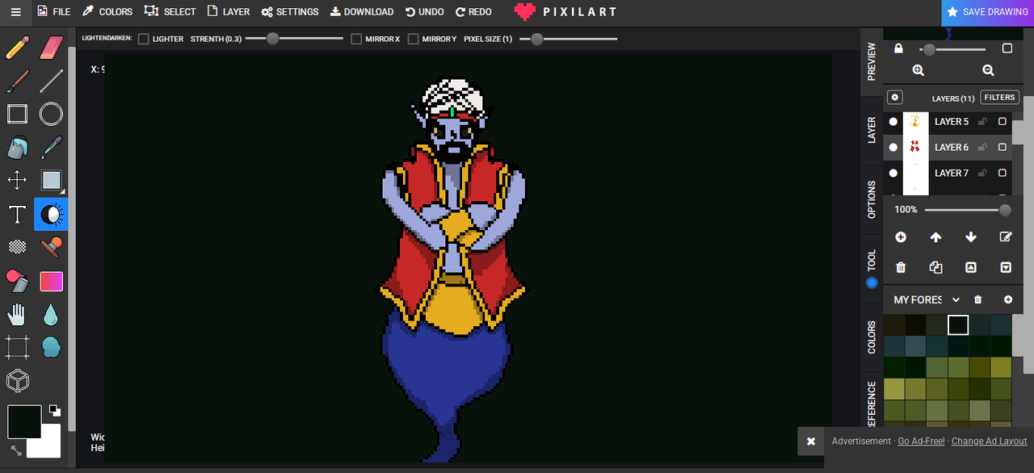Delete the current color palette
1034x473 pixels.
[x=978, y=299]
